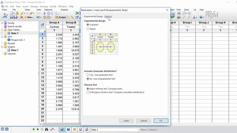
Task: Click the blue Info circle icon in bottom bar
Action: coord(68,129)
